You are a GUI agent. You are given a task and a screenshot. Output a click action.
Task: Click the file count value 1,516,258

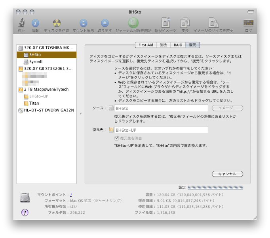pyautogui.click(x=166, y=213)
